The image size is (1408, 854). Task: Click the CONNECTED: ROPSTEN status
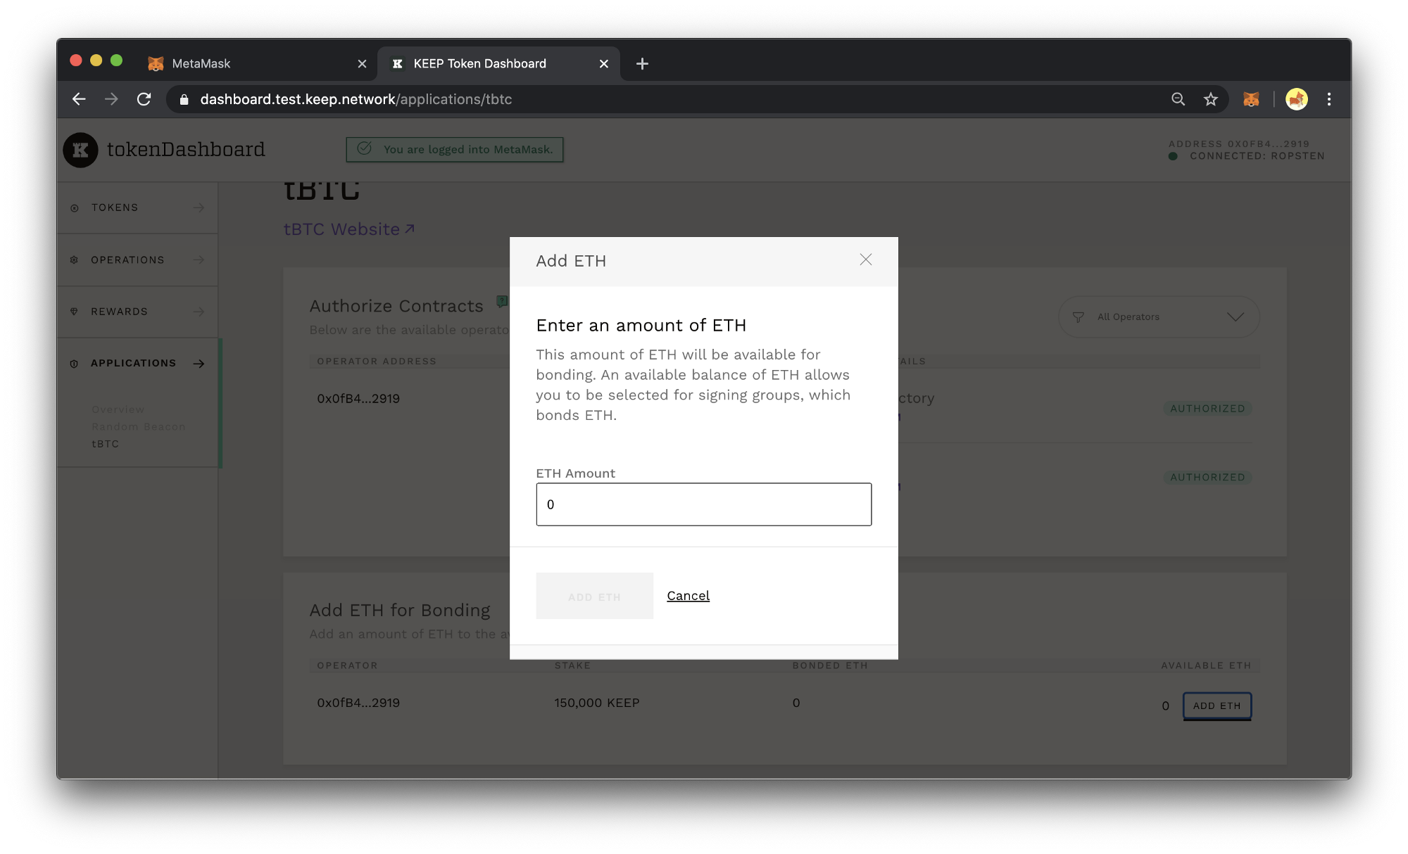click(x=1257, y=156)
